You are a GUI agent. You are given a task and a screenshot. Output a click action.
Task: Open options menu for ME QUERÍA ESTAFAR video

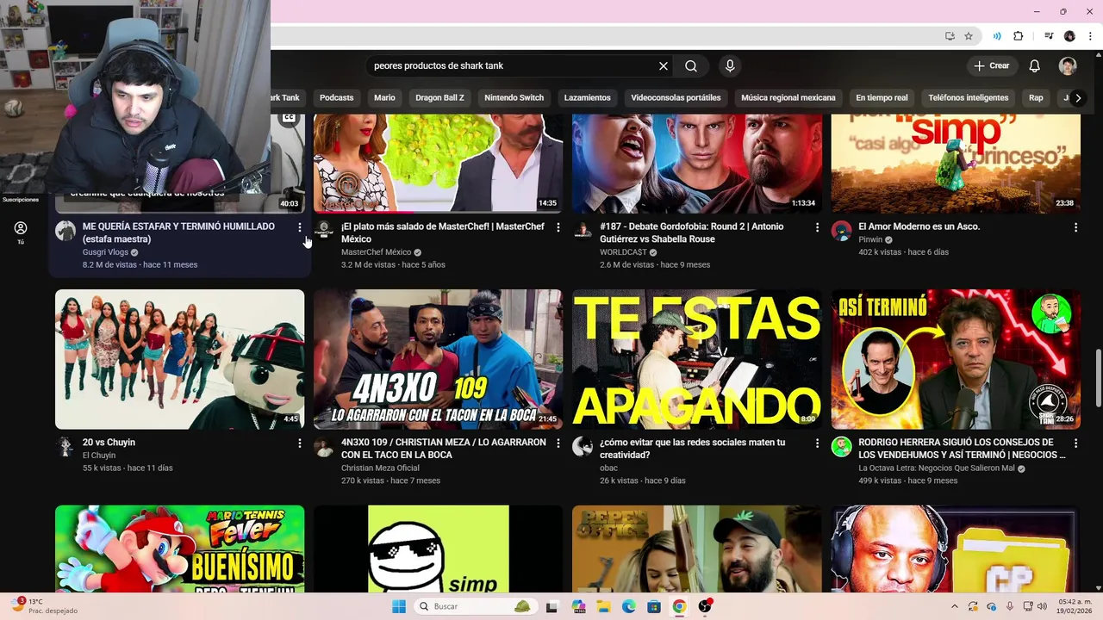tap(300, 227)
